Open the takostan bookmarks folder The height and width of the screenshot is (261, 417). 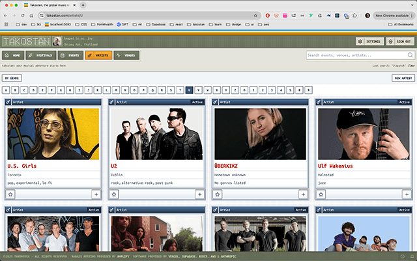[195, 24]
